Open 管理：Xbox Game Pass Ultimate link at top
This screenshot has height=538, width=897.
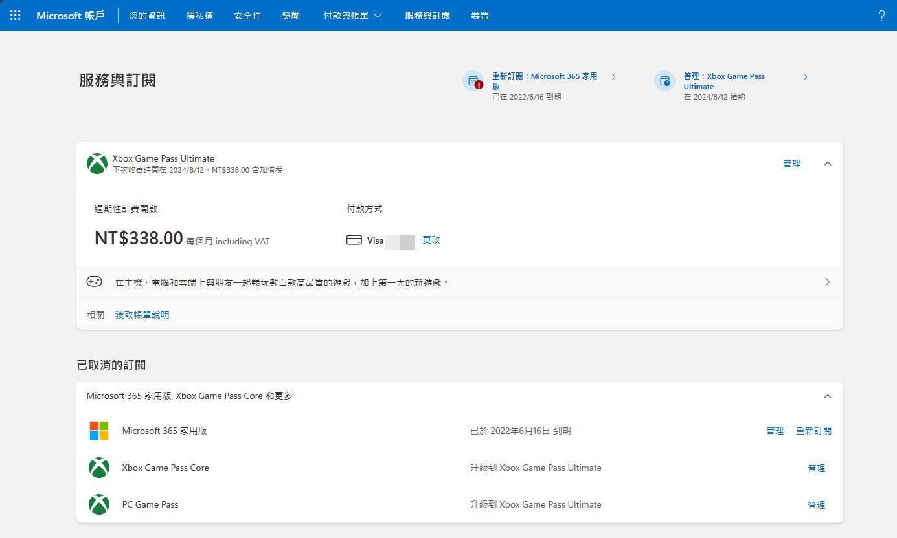pyautogui.click(x=724, y=81)
